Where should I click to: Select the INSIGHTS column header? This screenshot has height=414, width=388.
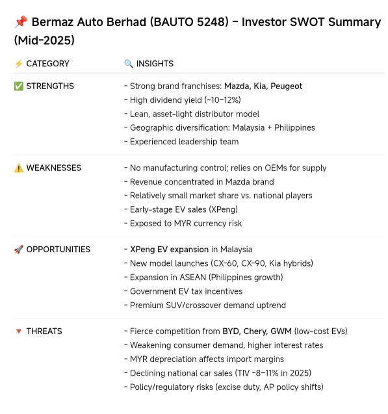click(155, 64)
